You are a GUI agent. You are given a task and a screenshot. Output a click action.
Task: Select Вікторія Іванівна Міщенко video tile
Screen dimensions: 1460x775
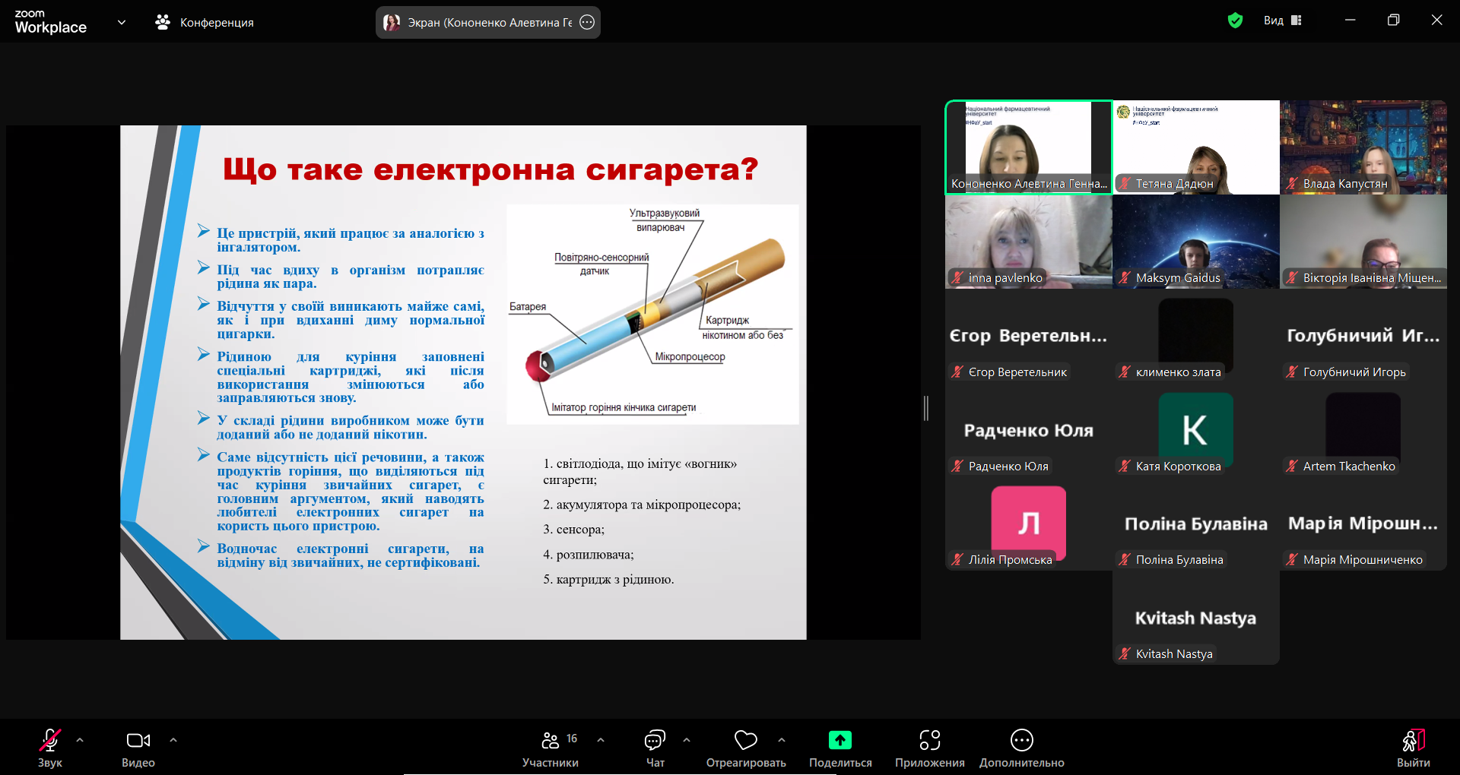(1363, 242)
